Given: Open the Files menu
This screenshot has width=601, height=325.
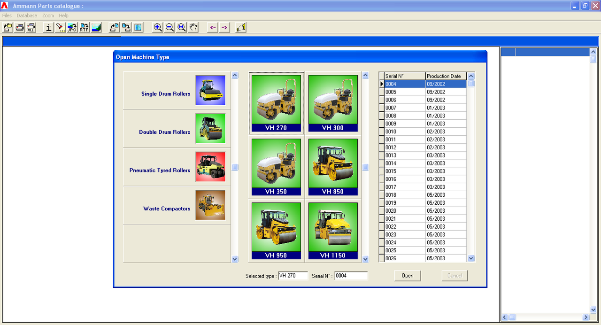Looking at the screenshot, I should (x=7, y=15).
